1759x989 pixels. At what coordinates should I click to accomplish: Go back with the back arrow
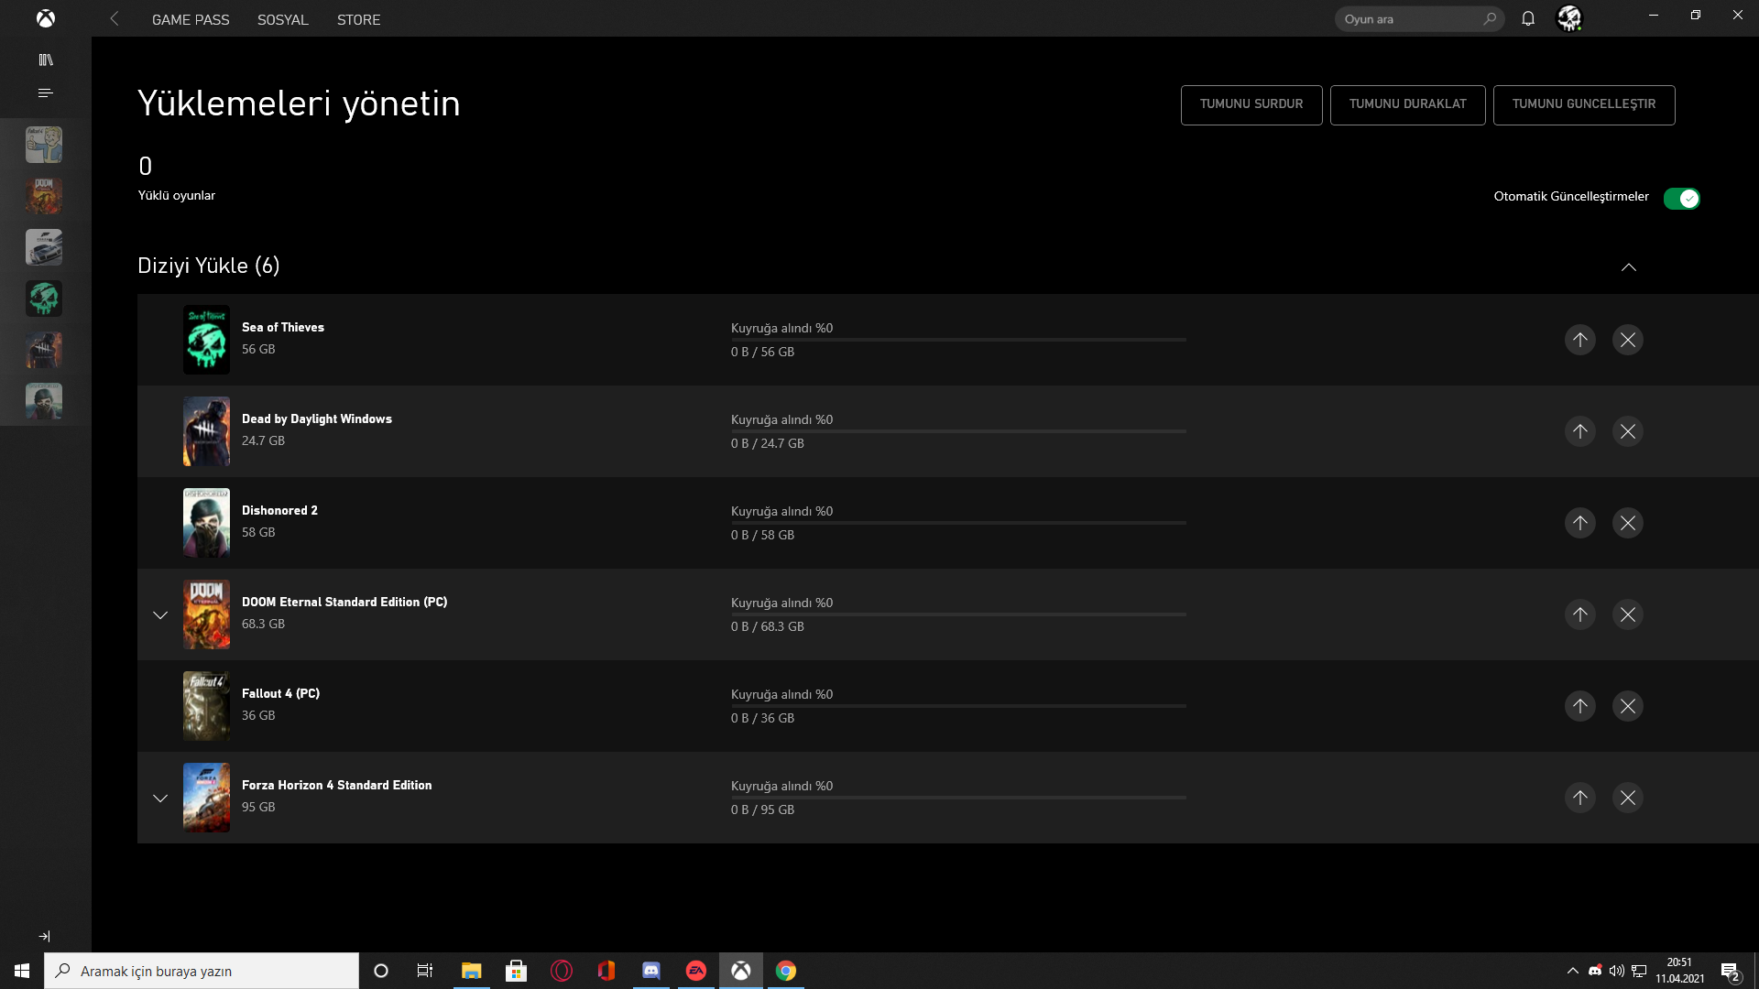point(115,18)
